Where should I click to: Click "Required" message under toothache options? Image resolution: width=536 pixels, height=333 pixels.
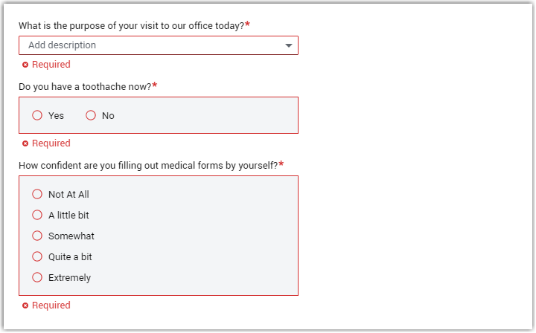pos(51,143)
